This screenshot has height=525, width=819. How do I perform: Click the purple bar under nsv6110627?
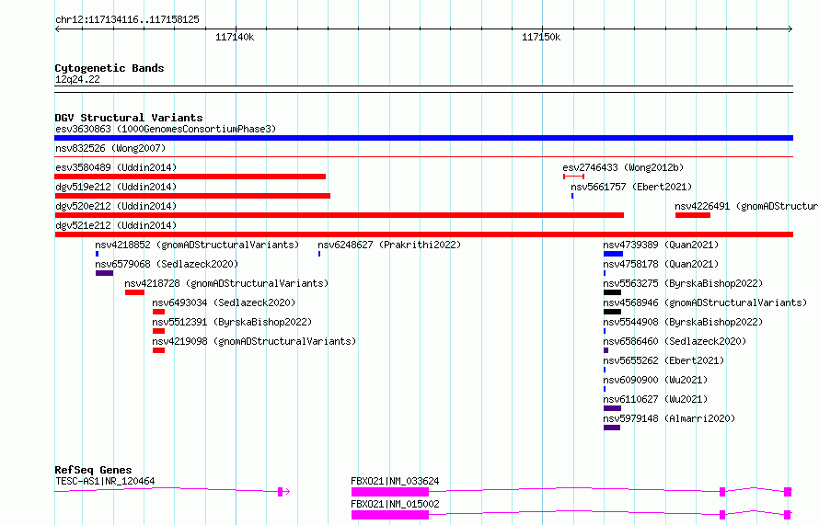tap(612, 408)
